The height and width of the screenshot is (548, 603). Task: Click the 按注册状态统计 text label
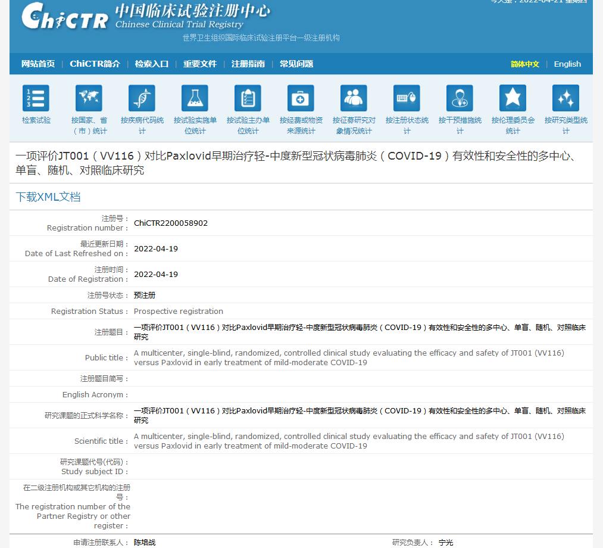click(x=407, y=126)
